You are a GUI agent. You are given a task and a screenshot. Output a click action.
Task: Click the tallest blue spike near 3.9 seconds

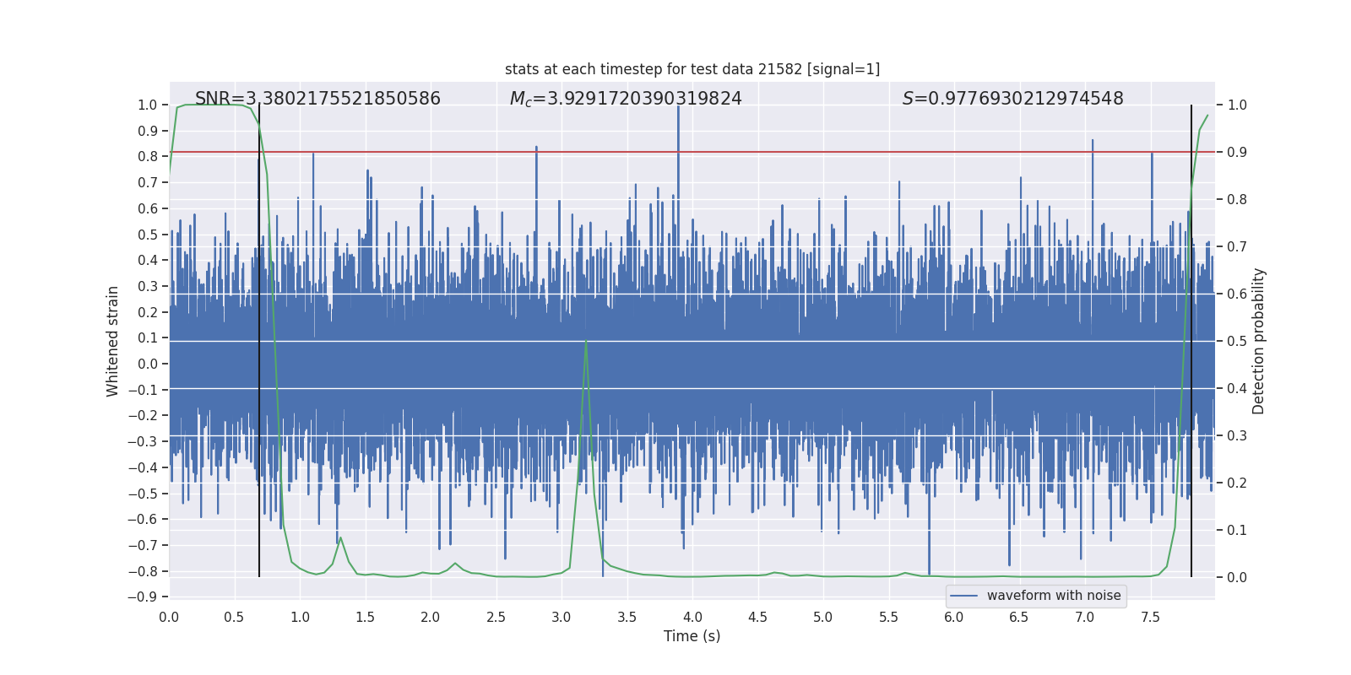pyautogui.click(x=678, y=127)
